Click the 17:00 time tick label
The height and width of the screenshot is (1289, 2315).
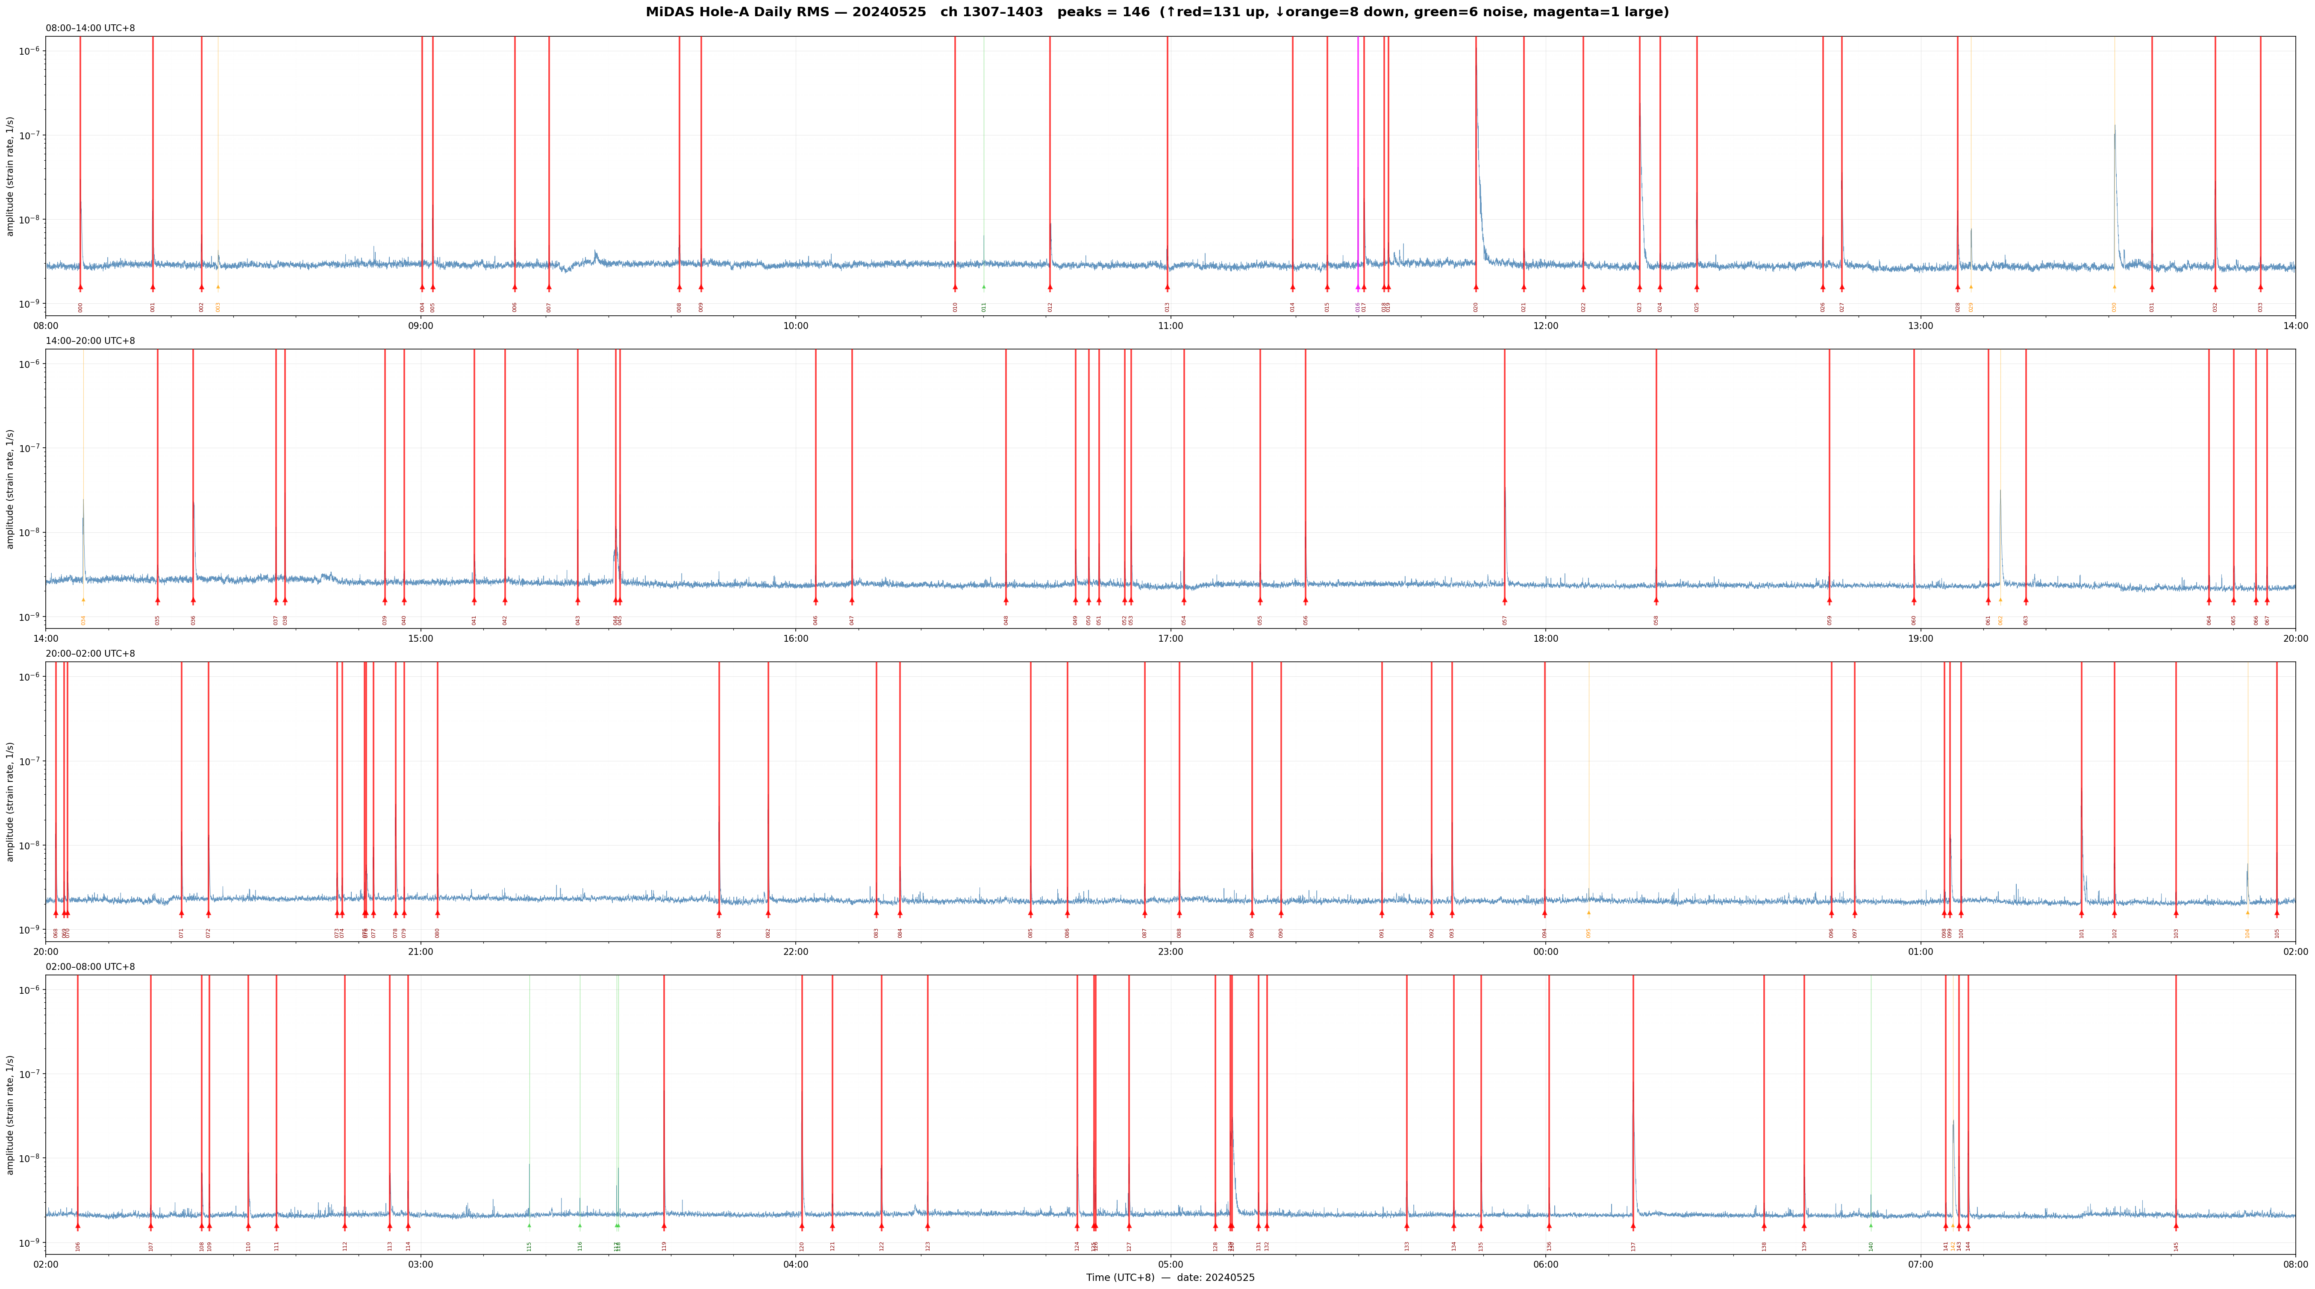1170,639
